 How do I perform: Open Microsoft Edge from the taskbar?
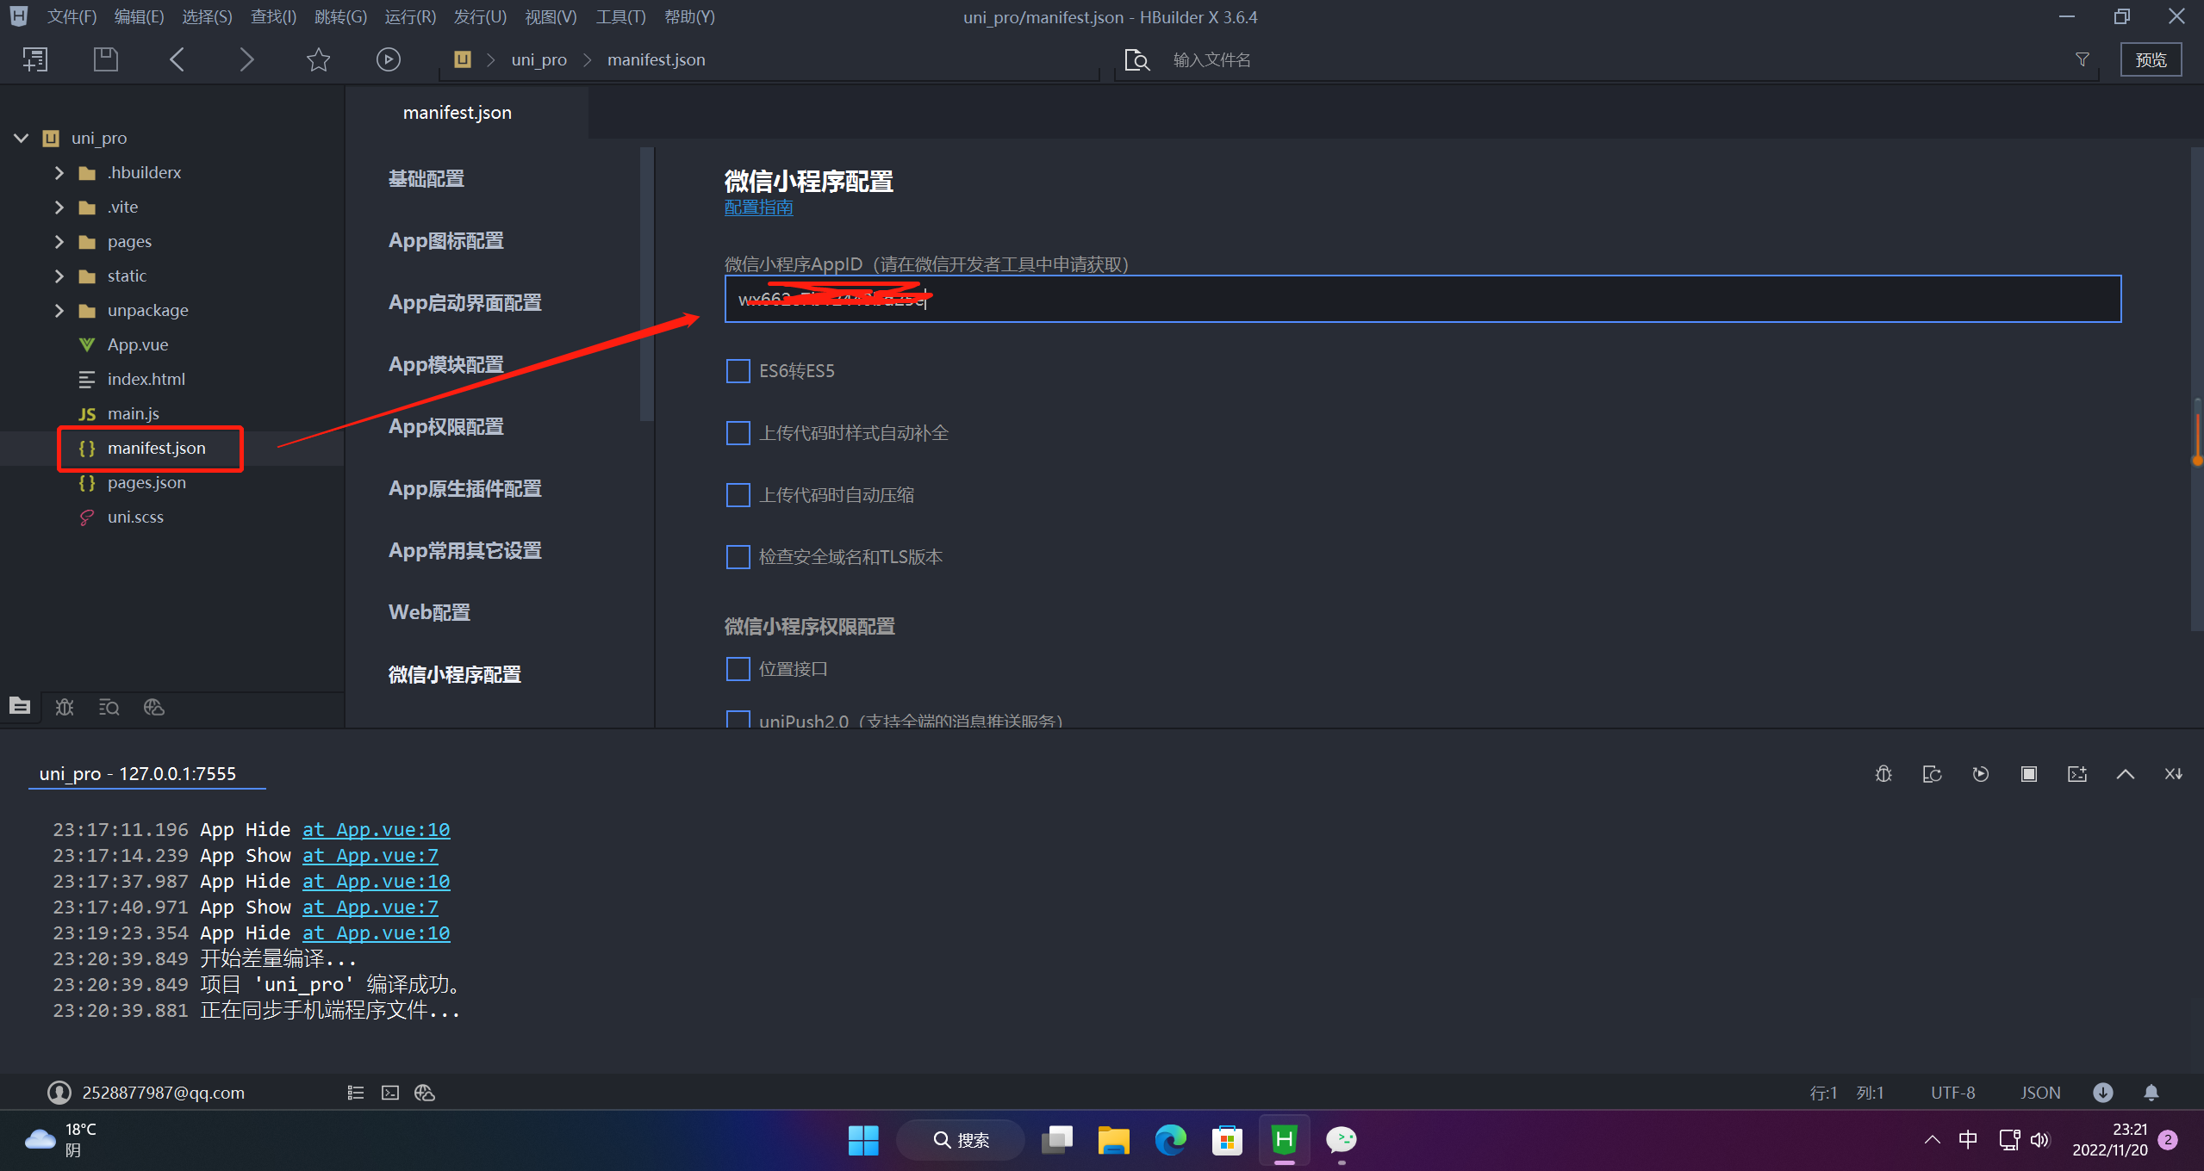1171,1140
